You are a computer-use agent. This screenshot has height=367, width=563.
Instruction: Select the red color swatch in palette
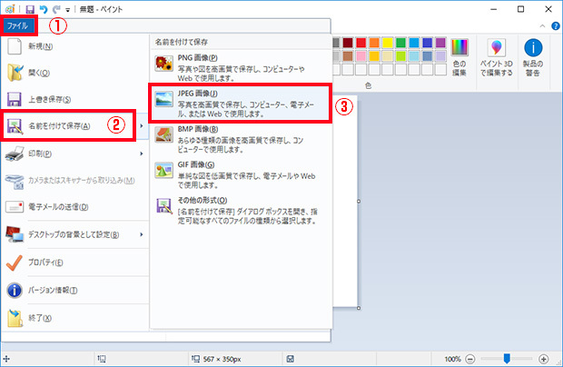(359, 43)
